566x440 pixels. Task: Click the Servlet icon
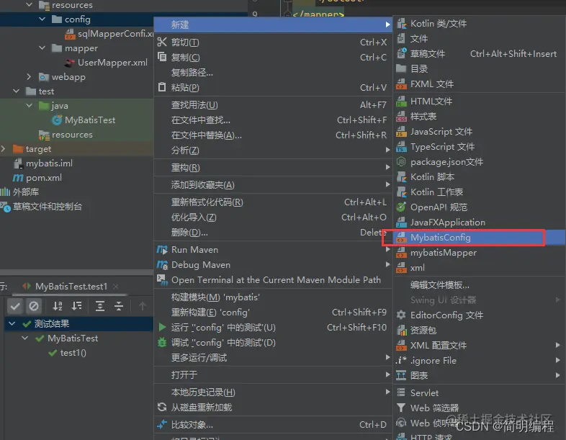(400, 392)
